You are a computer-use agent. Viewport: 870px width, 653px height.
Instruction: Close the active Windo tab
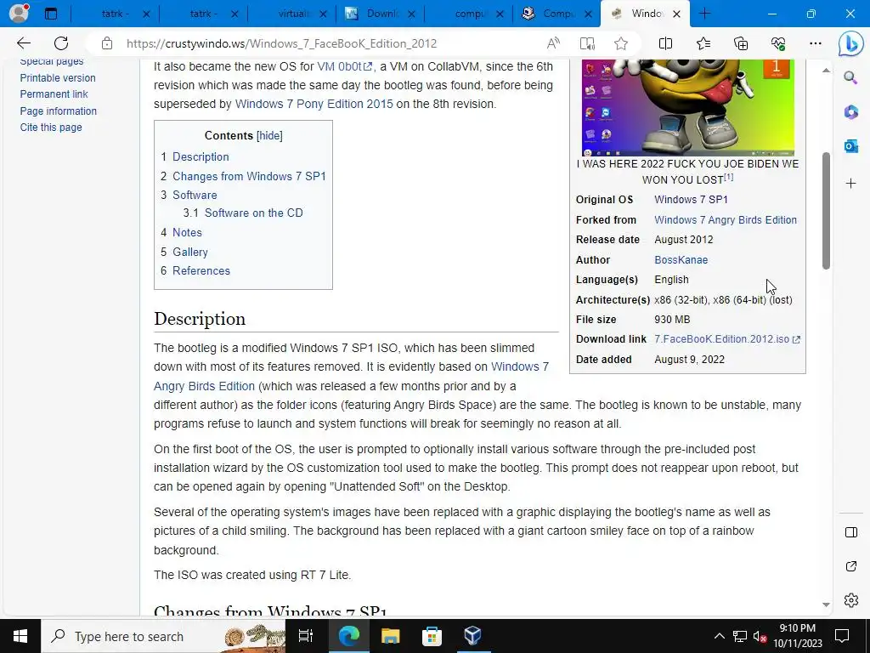click(676, 14)
